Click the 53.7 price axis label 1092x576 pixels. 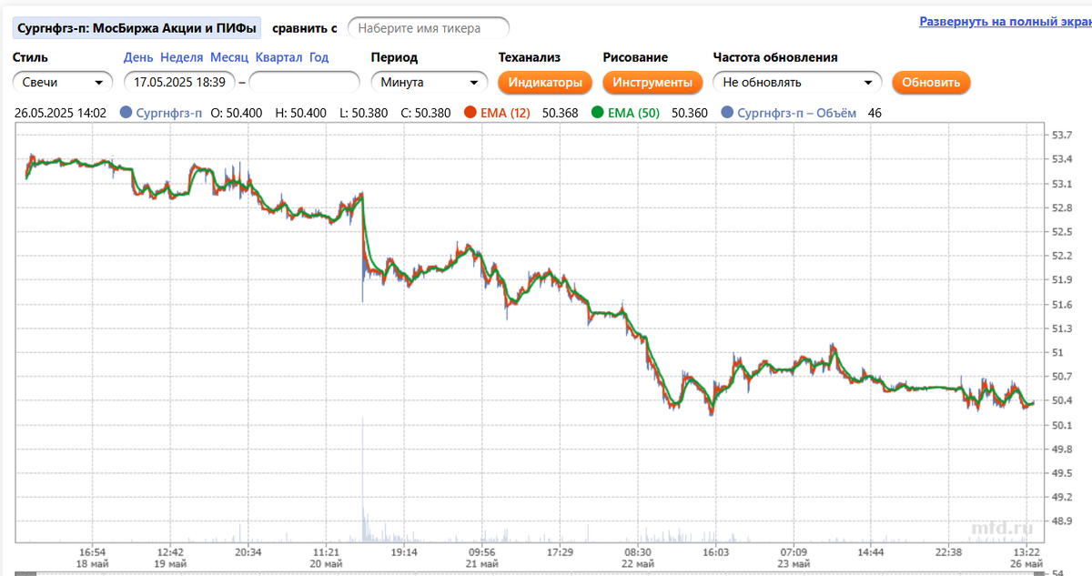coord(1063,136)
